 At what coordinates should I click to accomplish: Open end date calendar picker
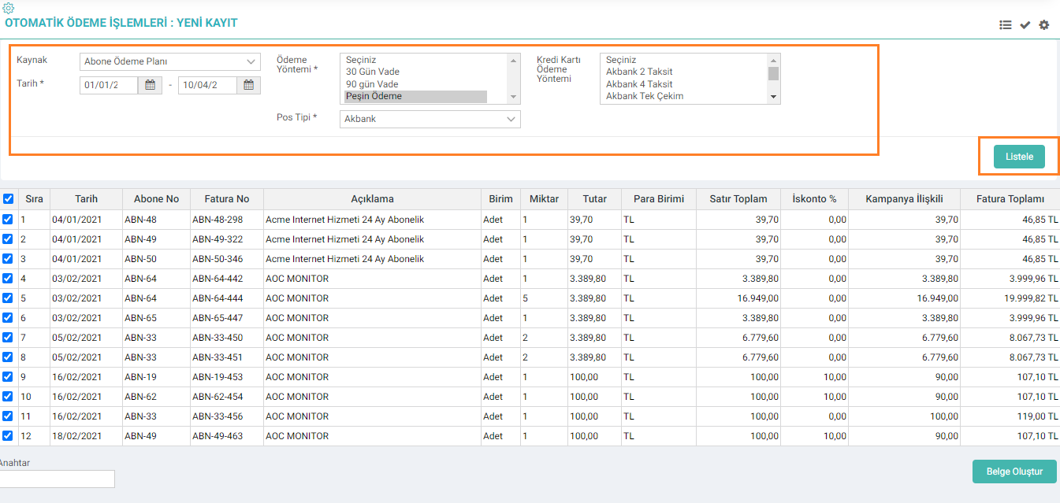point(248,85)
